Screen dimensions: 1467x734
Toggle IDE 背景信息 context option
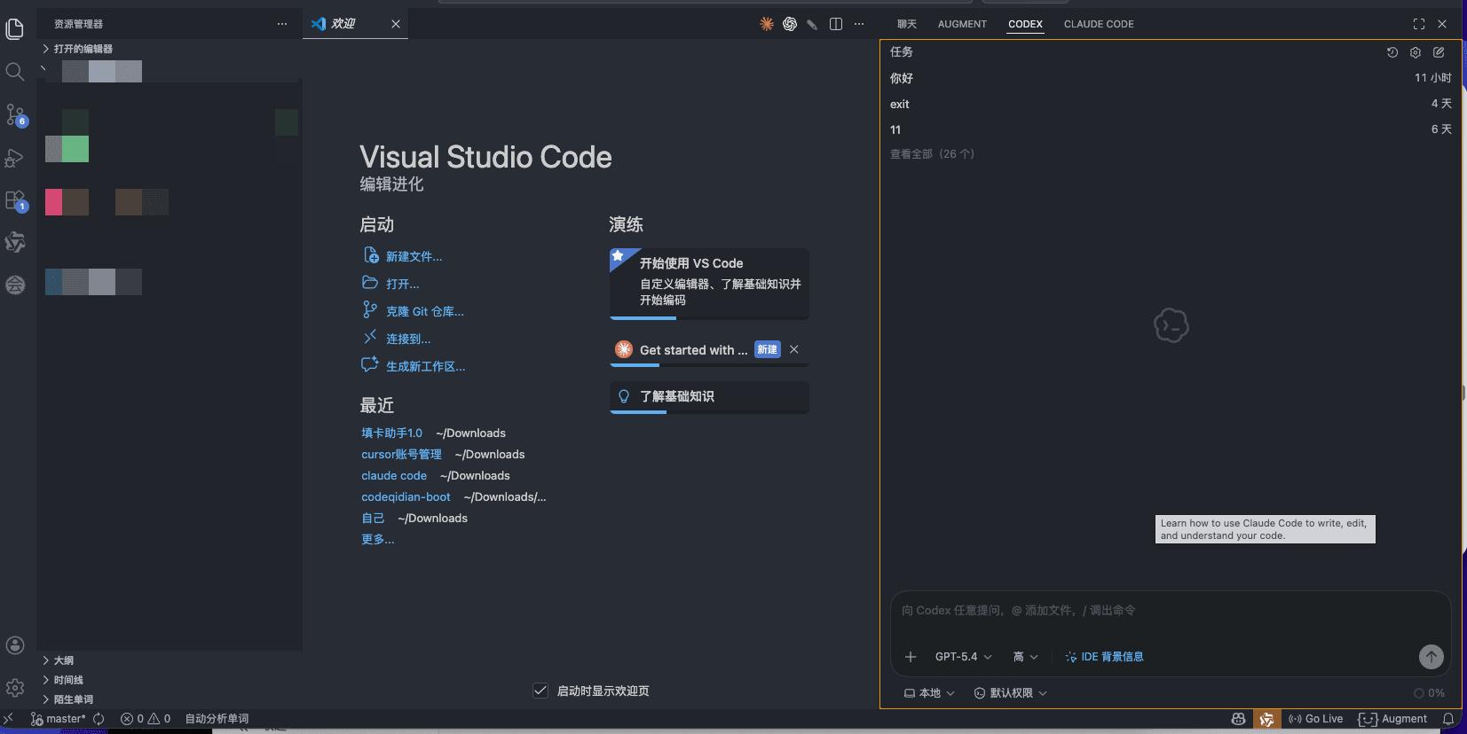1104,657
